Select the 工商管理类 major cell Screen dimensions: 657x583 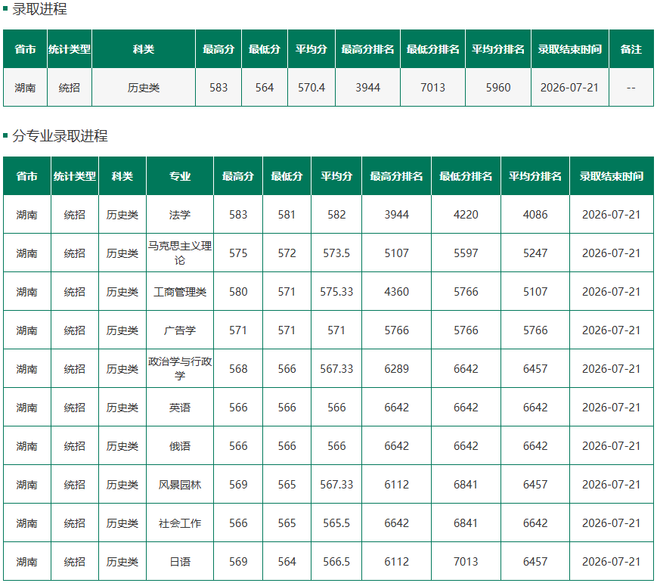(180, 292)
